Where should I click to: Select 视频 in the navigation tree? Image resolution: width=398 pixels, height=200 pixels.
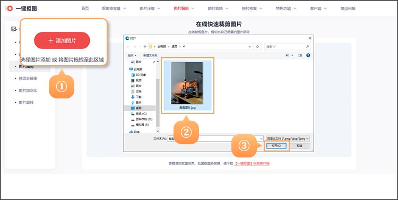(136, 80)
